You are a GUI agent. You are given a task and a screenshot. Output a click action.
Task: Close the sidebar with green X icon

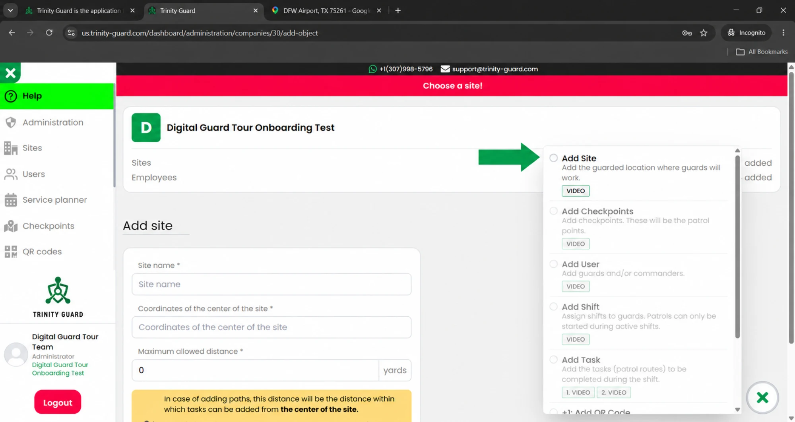pyautogui.click(x=10, y=73)
